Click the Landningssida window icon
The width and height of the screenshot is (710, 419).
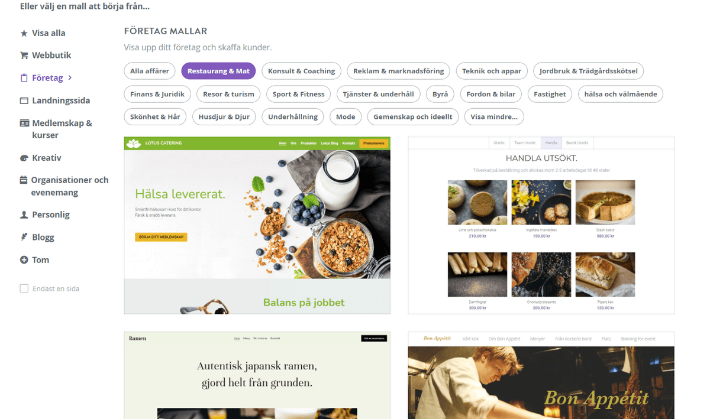tap(24, 101)
